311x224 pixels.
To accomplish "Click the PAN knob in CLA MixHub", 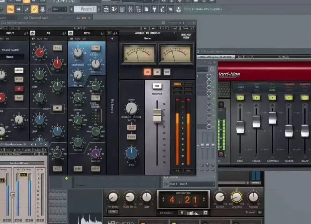I will (131, 154).
